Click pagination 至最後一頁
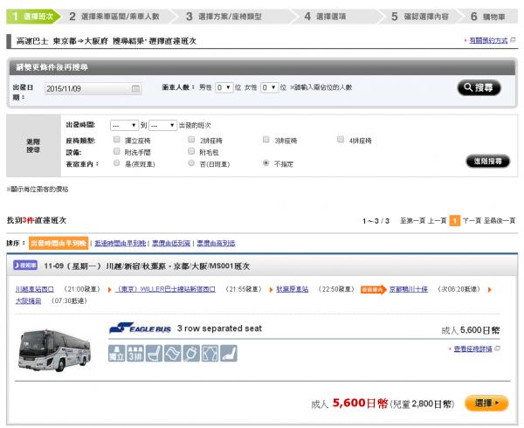Image resolution: width=524 pixels, height=428 pixels. 500,220
